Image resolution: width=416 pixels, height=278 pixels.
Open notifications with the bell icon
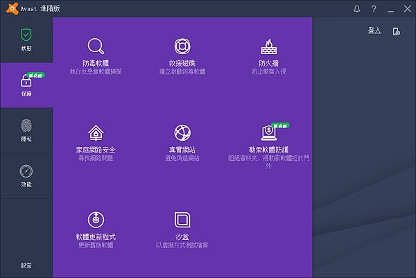coord(357,9)
